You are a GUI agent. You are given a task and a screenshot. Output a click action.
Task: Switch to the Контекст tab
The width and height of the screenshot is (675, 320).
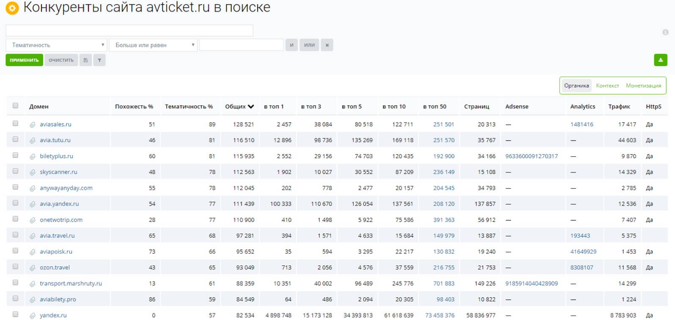coord(607,85)
